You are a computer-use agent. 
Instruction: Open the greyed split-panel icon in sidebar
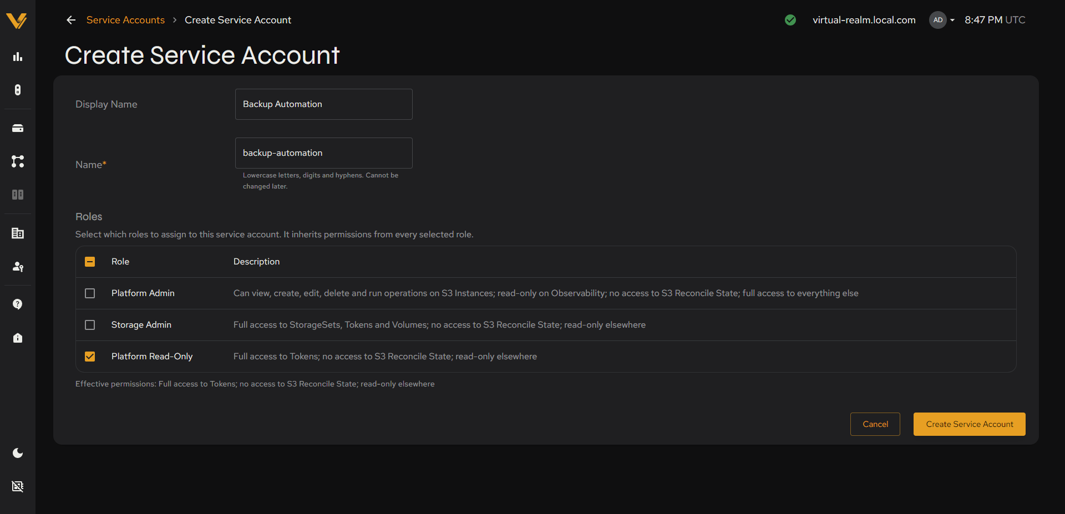[18, 195]
